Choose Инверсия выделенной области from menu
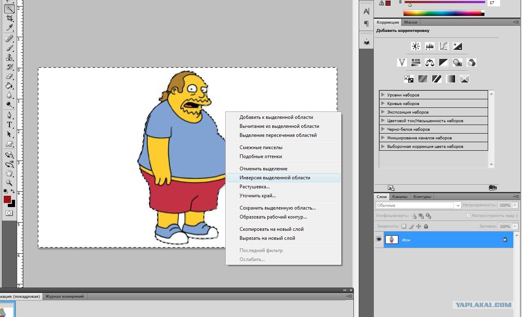 click(x=283, y=178)
